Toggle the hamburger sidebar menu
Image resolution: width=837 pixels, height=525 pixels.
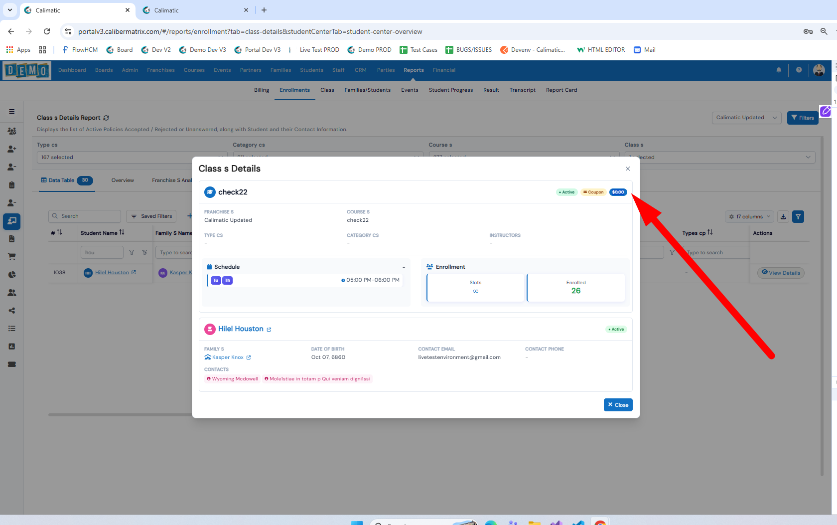11,112
